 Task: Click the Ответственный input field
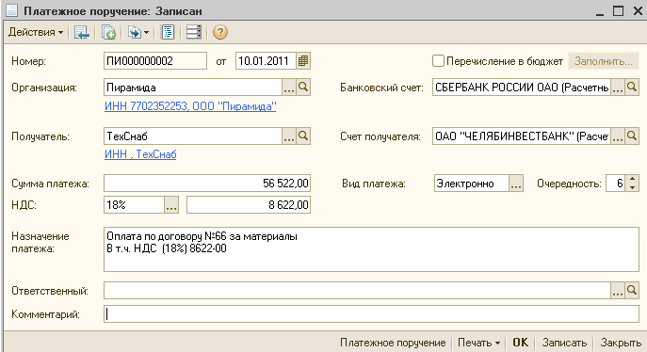[x=357, y=291]
